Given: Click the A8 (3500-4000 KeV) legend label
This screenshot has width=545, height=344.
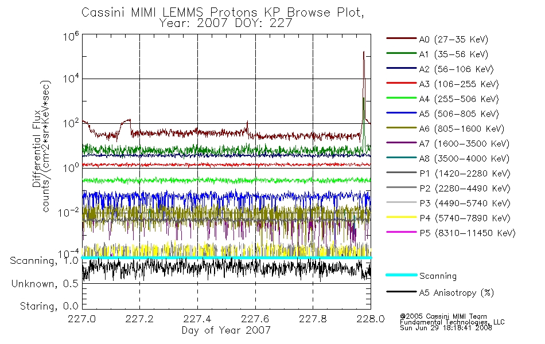Looking at the screenshot, I should [464, 159].
